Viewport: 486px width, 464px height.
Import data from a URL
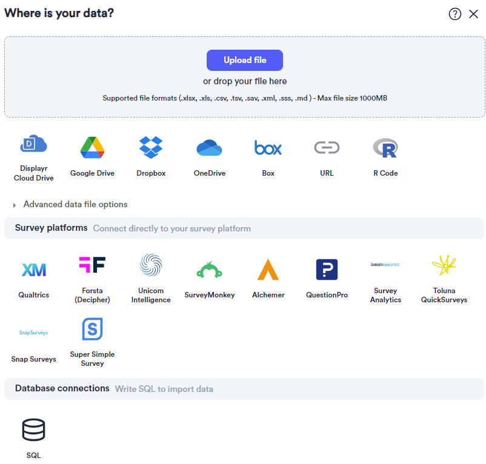tap(327, 156)
